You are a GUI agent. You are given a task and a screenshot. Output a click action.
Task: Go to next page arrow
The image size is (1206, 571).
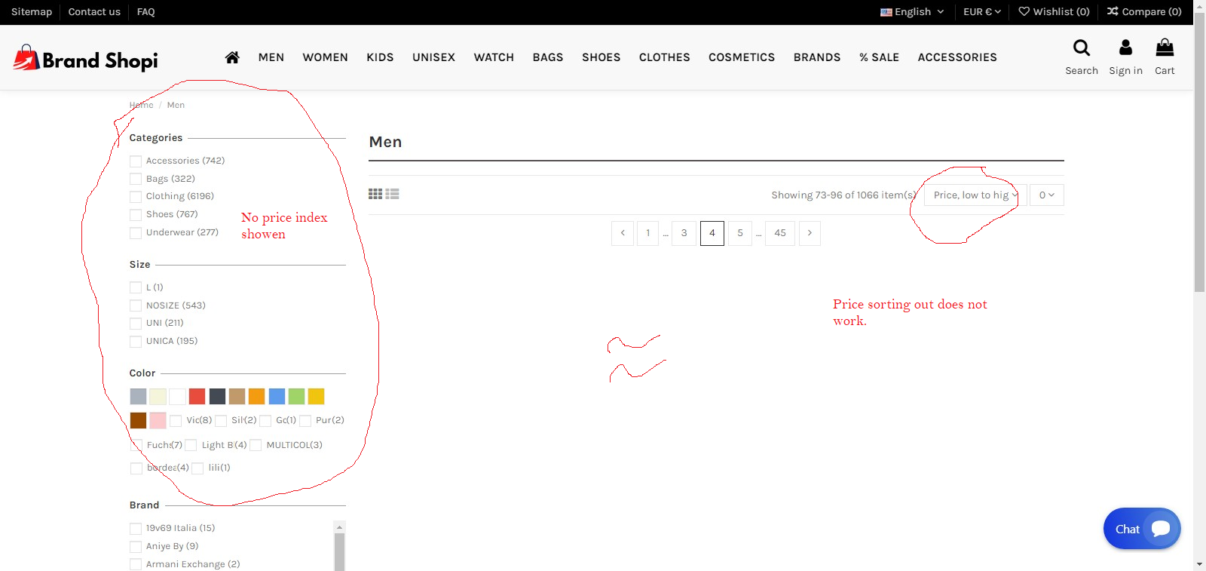[x=810, y=233]
